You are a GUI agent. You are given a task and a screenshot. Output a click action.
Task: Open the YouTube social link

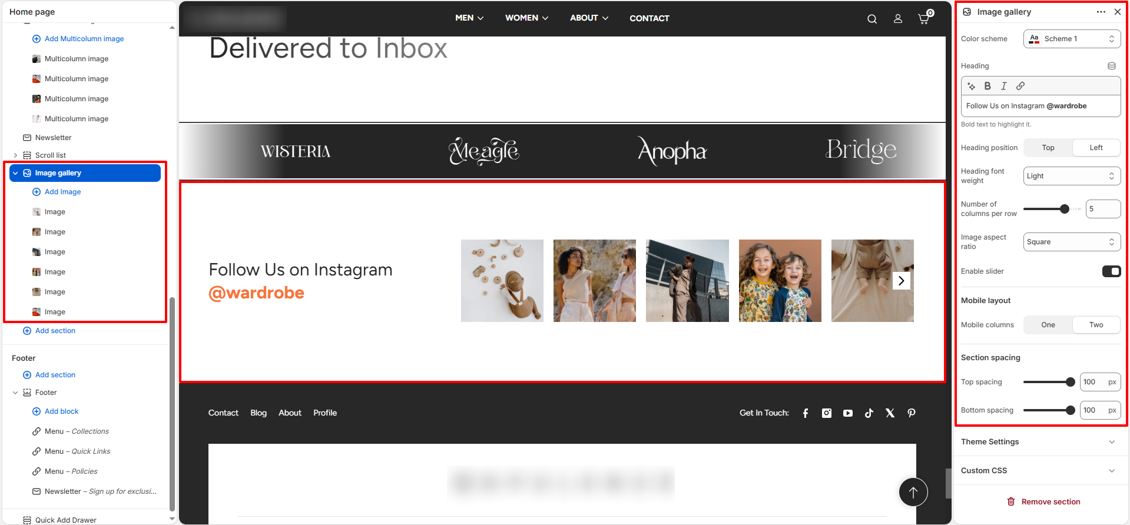[x=848, y=413]
